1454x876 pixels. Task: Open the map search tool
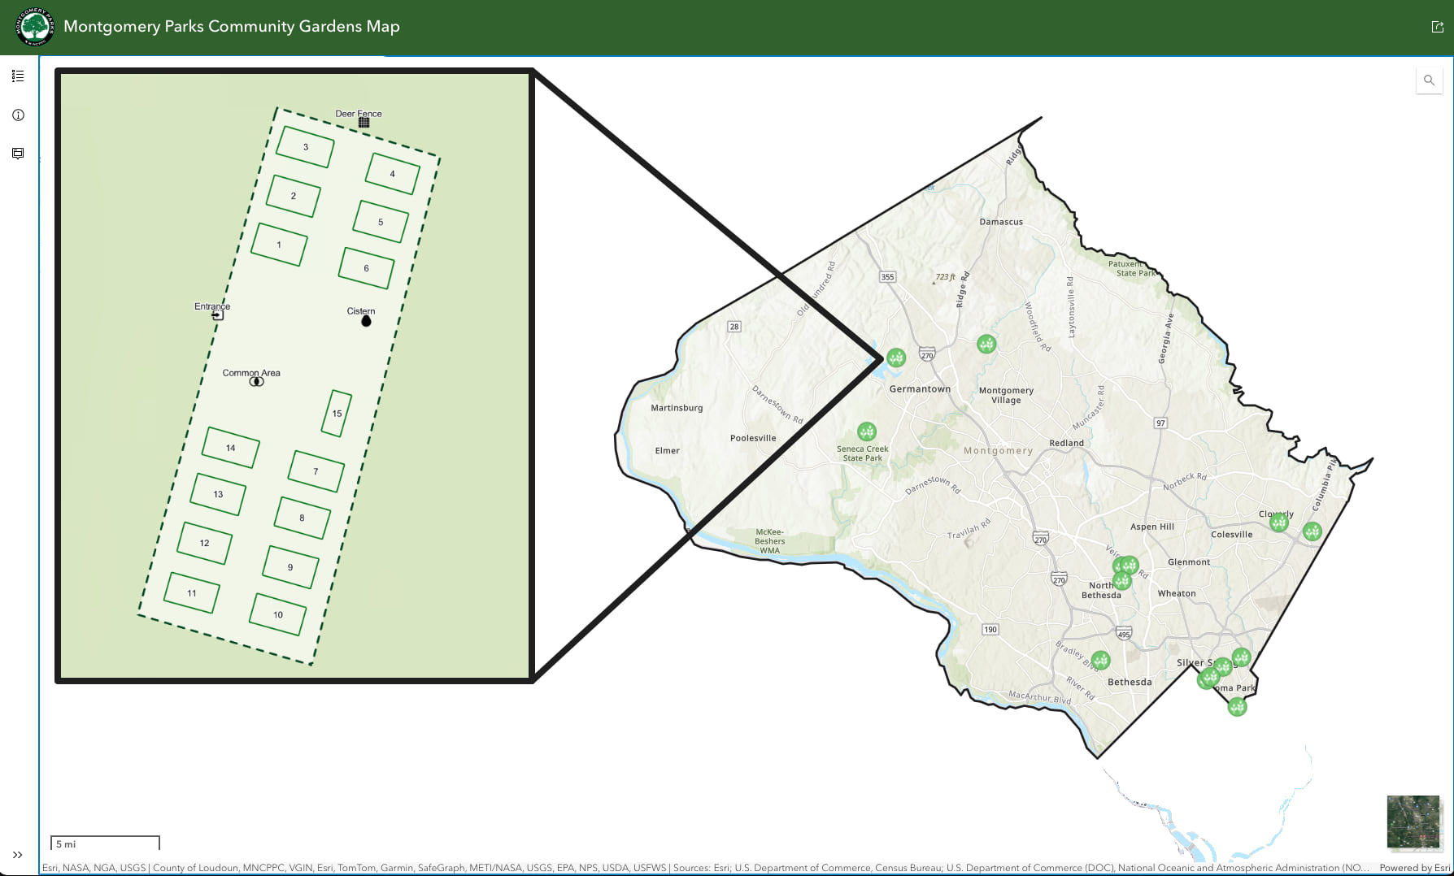pyautogui.click(x=1429, y=80)
